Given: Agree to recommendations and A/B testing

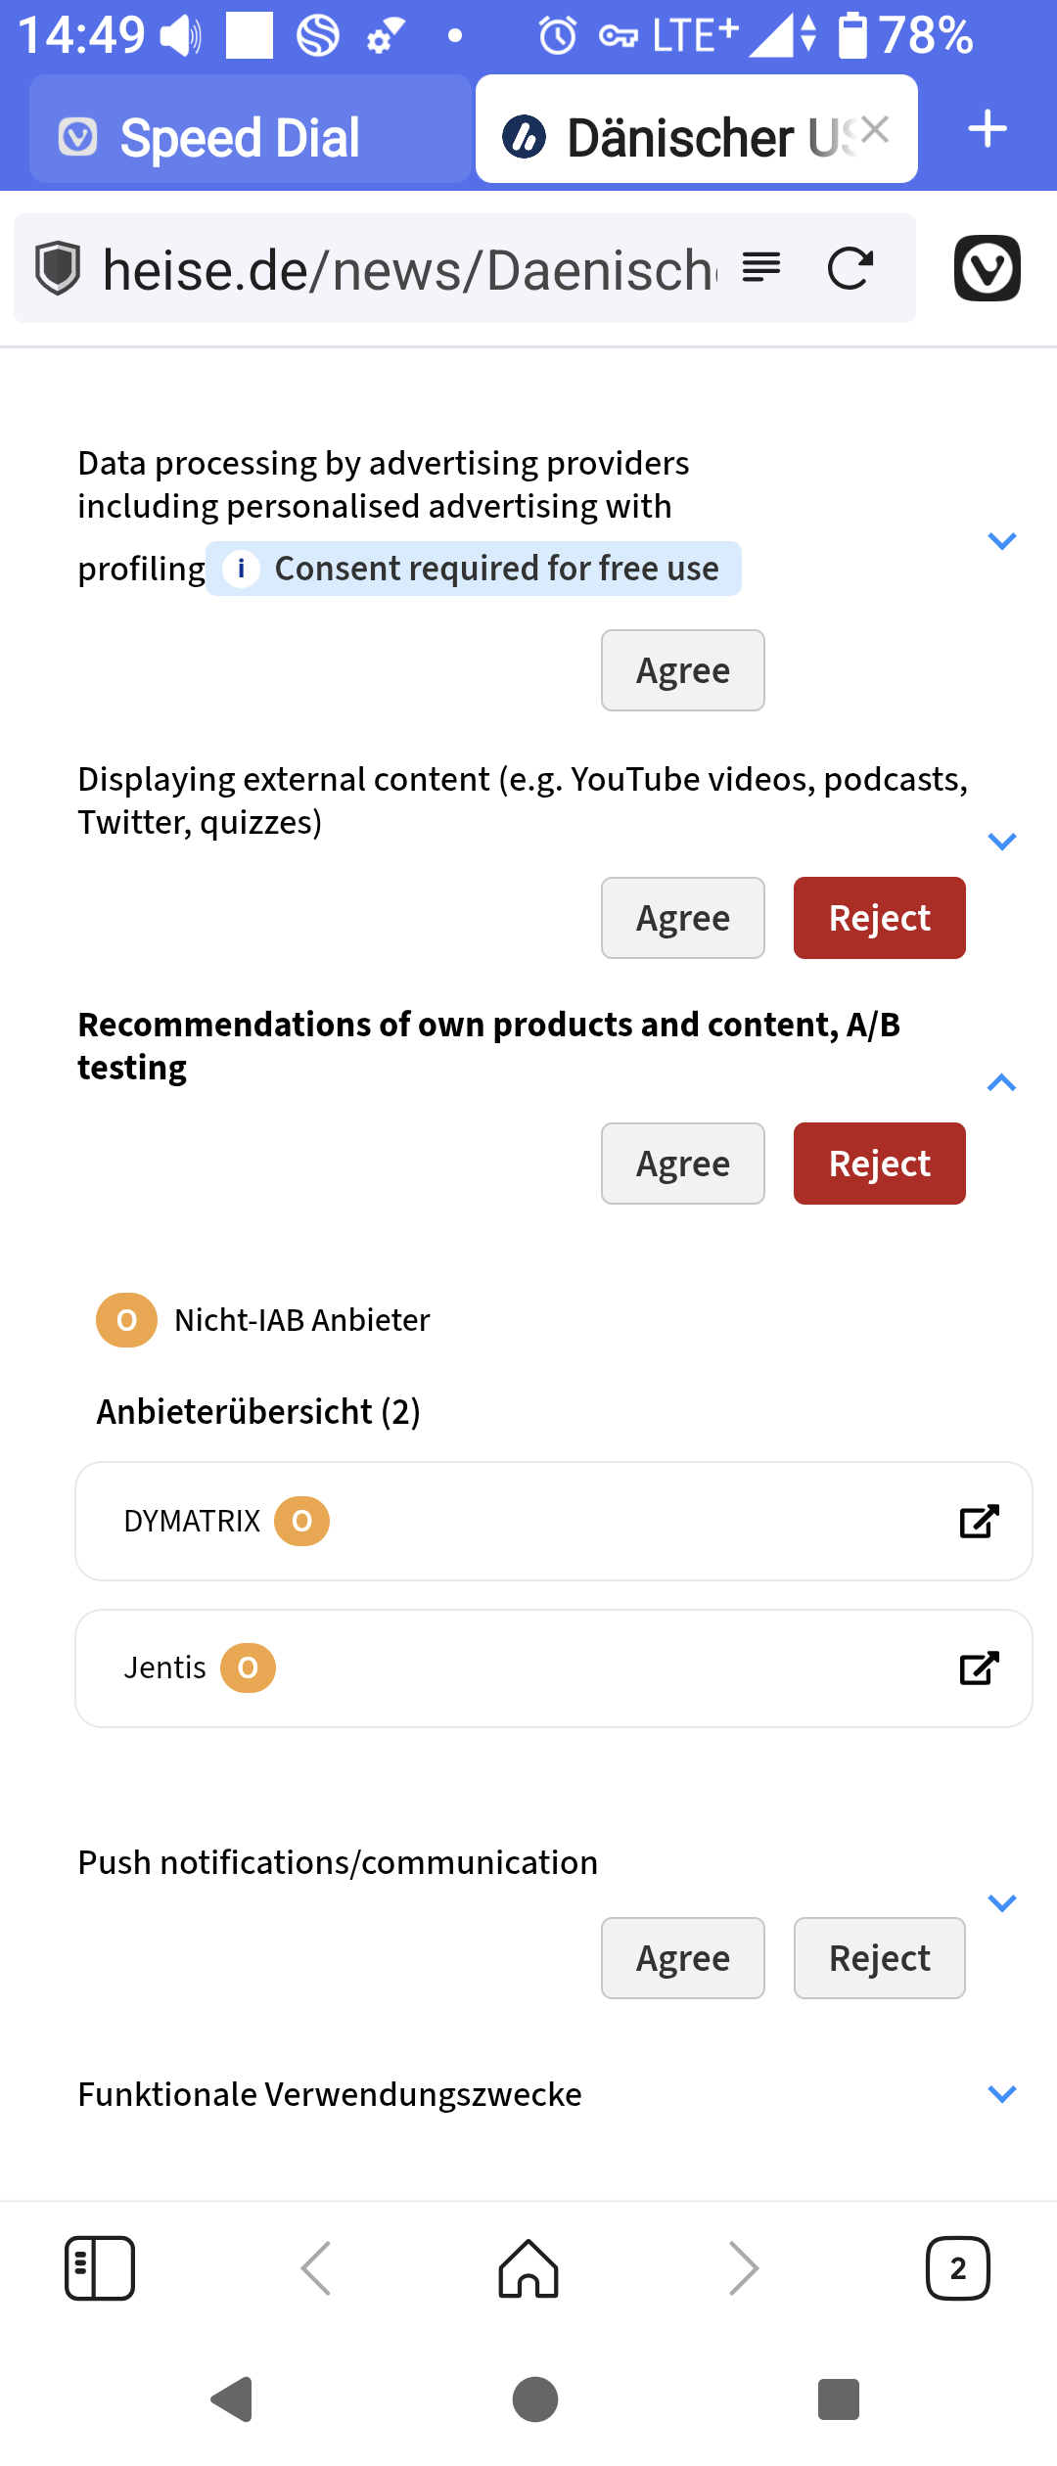Looking at the screenshot, I should tap(682, 1164).
